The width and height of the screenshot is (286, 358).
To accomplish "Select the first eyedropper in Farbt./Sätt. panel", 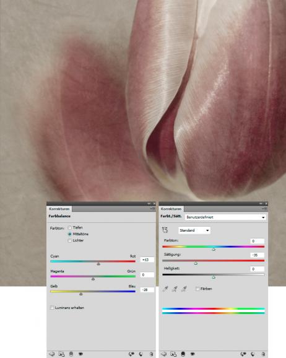I will (x=165, y=289).
